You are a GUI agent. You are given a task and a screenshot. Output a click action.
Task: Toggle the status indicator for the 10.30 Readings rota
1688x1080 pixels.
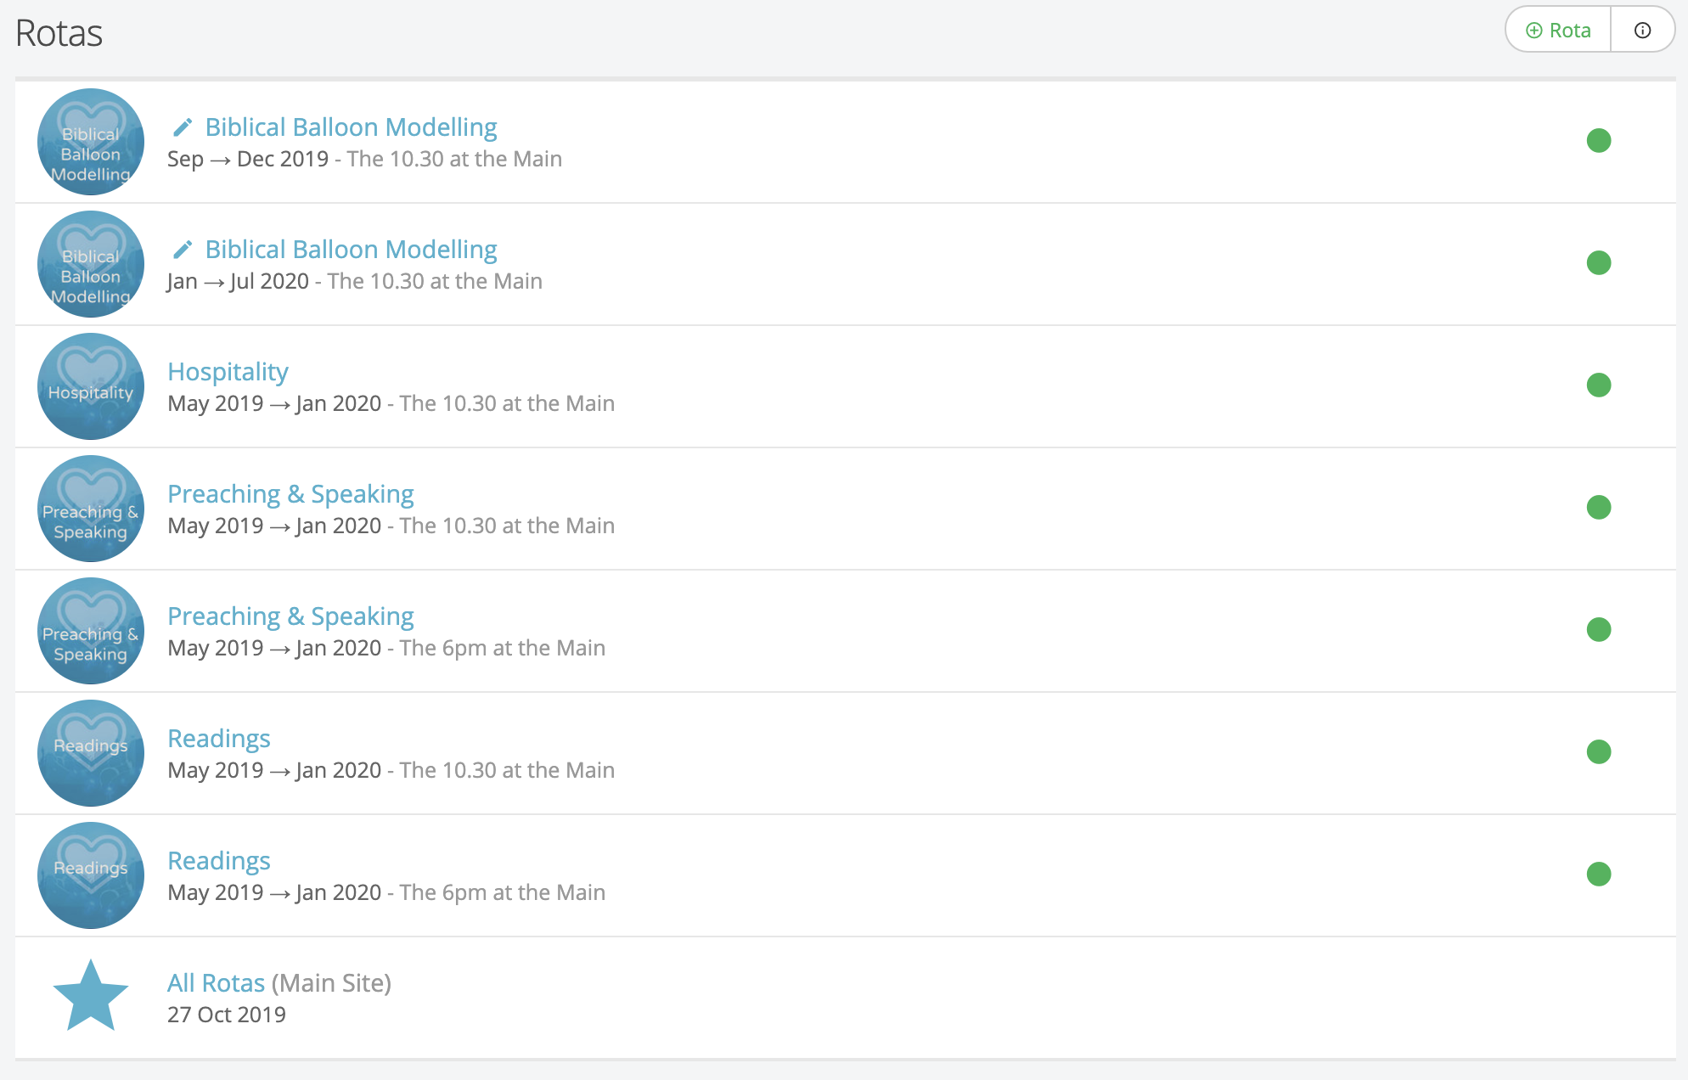(1599, 751)
